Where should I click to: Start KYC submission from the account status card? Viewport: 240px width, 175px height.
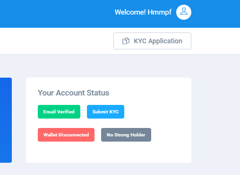pyautogui.click(x=105, y=111)
